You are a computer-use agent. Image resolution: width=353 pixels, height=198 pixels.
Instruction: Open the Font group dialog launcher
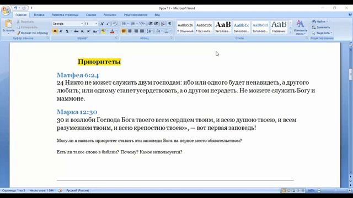116,38
